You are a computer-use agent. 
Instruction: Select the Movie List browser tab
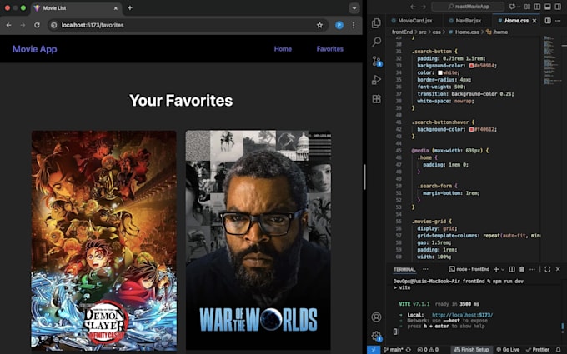point(77,7)
